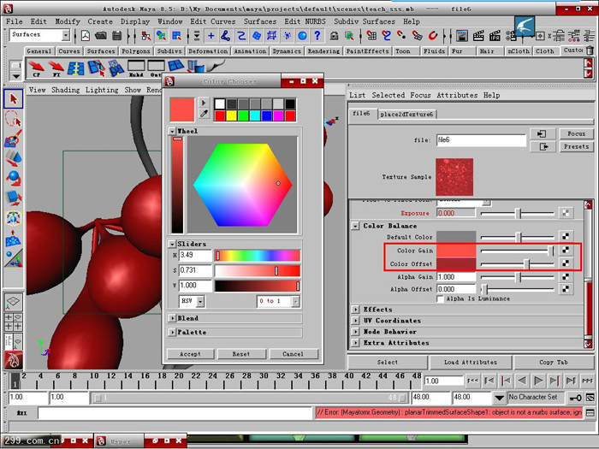Screen dimensions: 599x449
Task: Open the 0 to 1 range dropdown
Action: pyautogui.click(x=295, y=301)
